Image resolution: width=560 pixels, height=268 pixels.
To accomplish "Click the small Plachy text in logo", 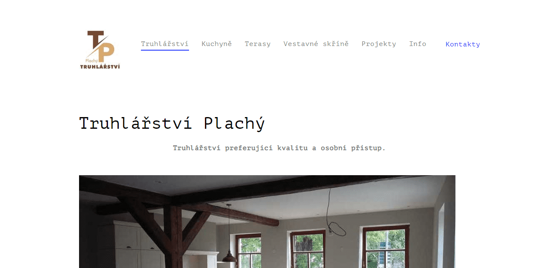I will coord(92,60).
